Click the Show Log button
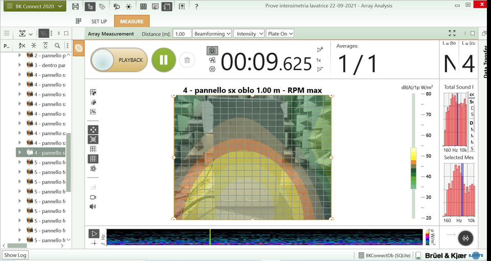The width and height of the screenshot is (491, 261). (x=15, y=255)
